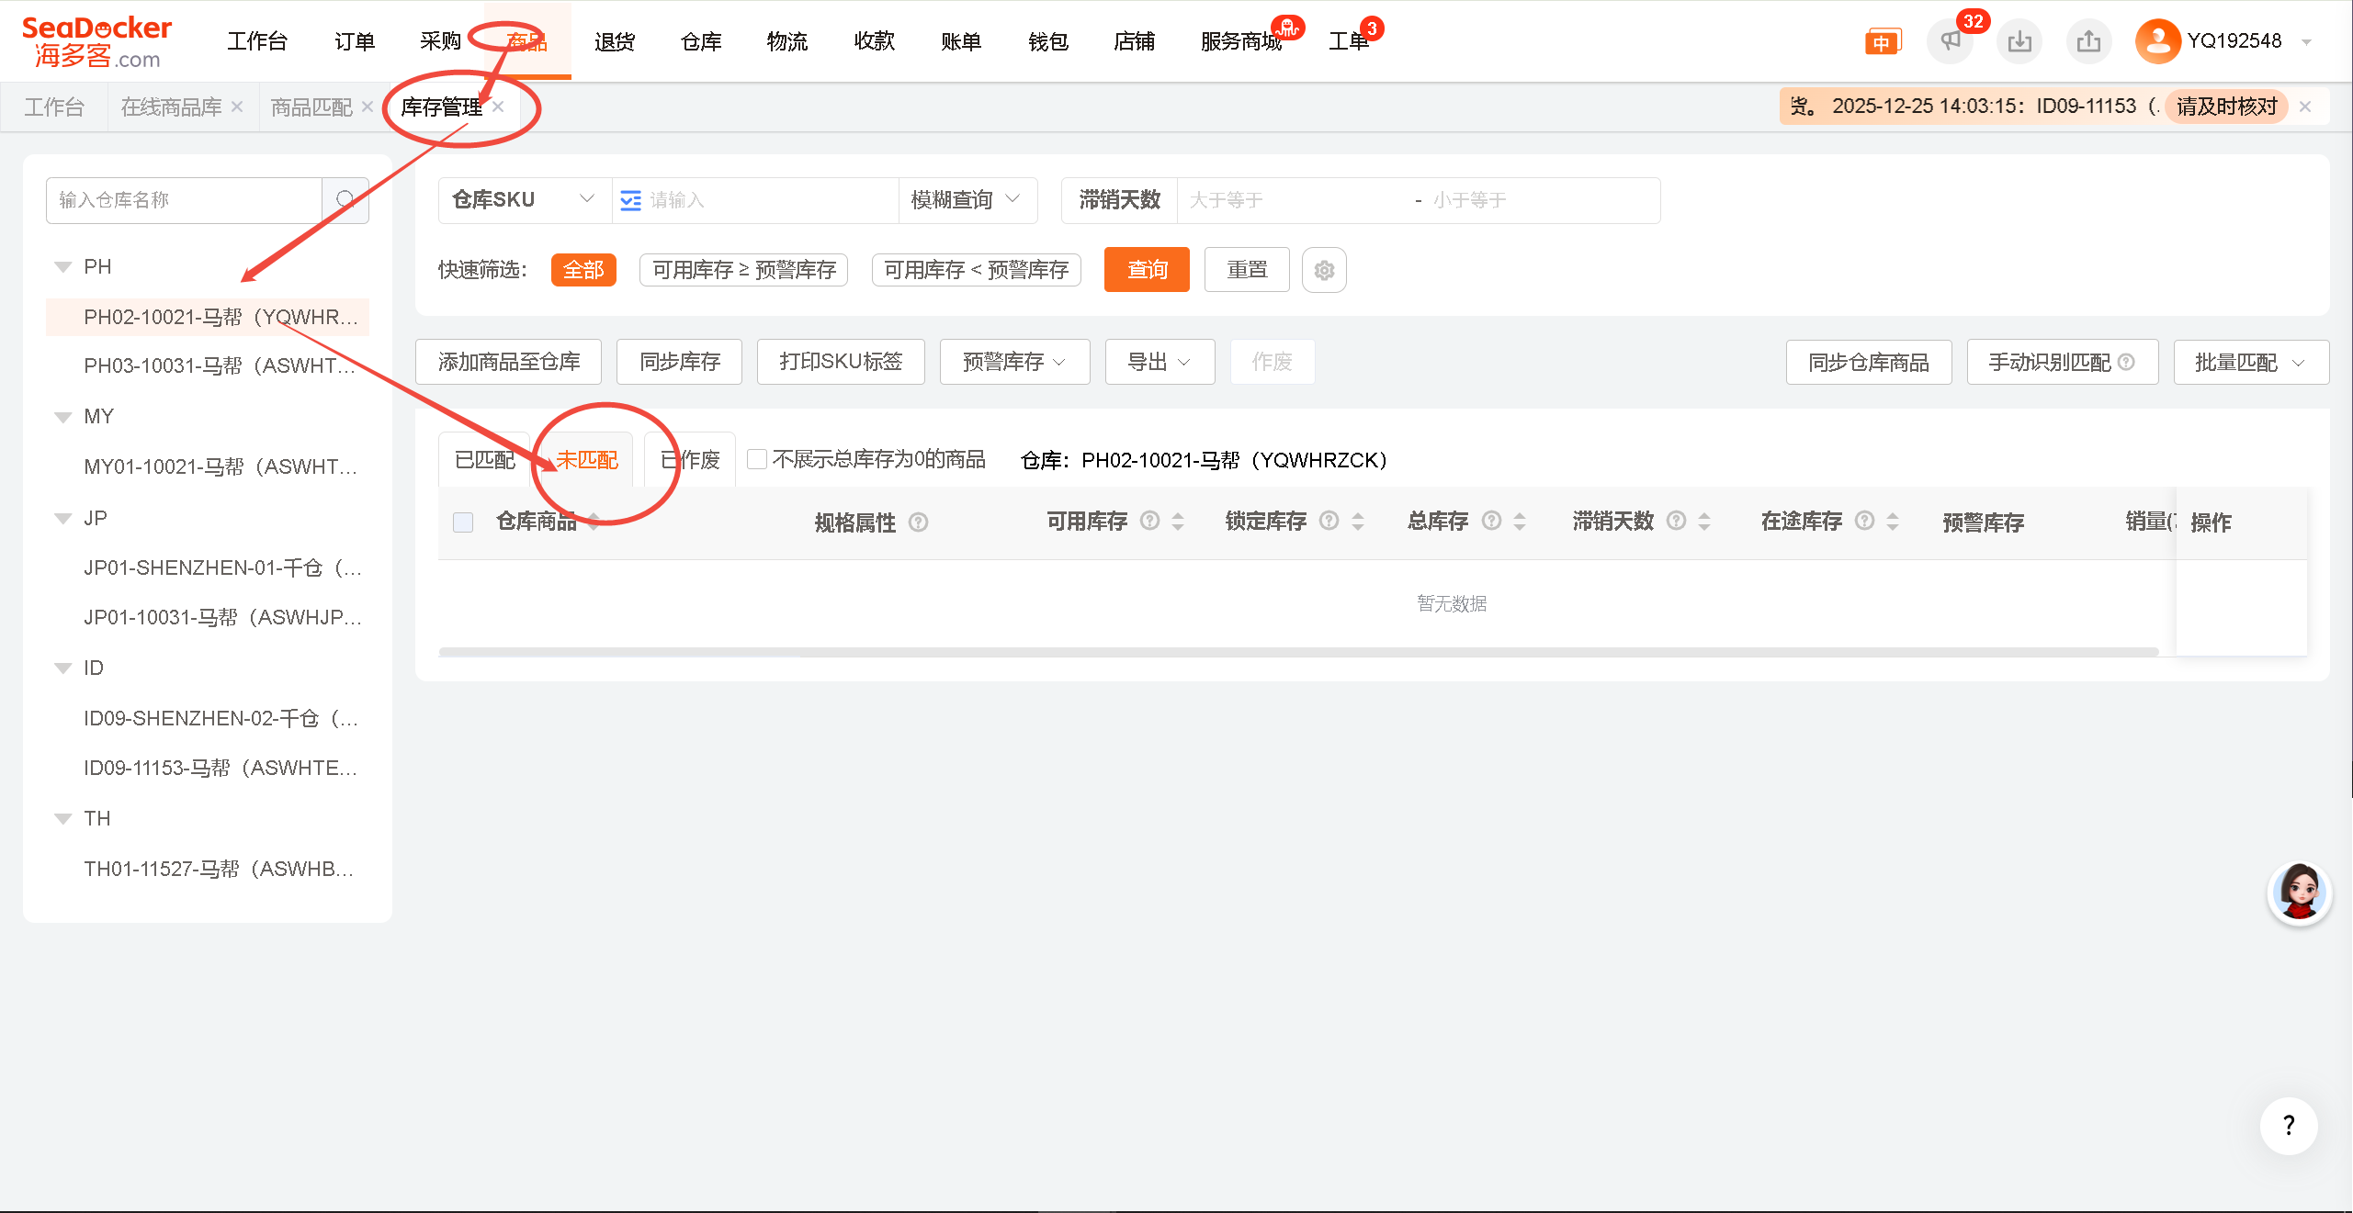Click the search icon in warehouse name box
Screen dimensions: 2353x1213
pyautogui.click(x=345, y=200)
